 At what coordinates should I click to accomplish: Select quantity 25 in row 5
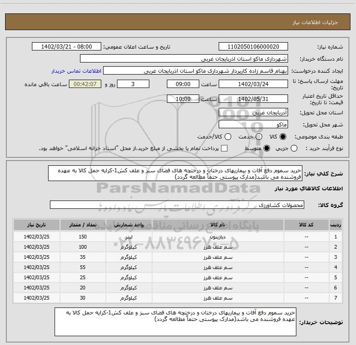[x=83, y=278]
